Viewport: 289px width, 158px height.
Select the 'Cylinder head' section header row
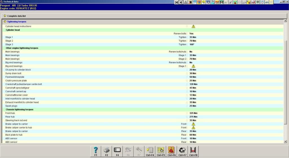(143, 30)
